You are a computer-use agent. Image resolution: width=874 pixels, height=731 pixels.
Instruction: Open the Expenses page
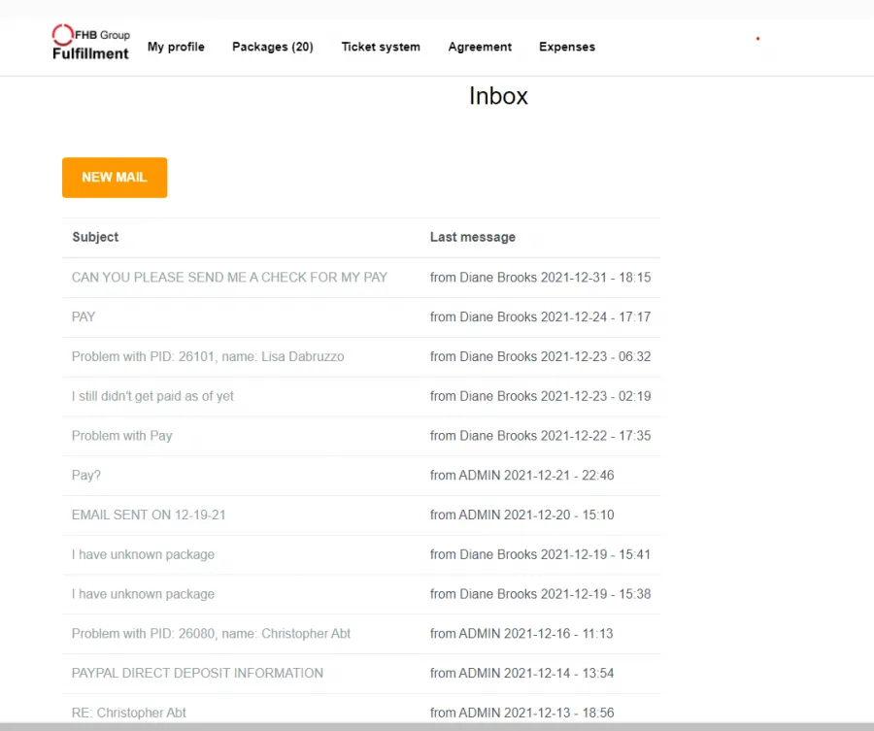click(x=567, y=47)
